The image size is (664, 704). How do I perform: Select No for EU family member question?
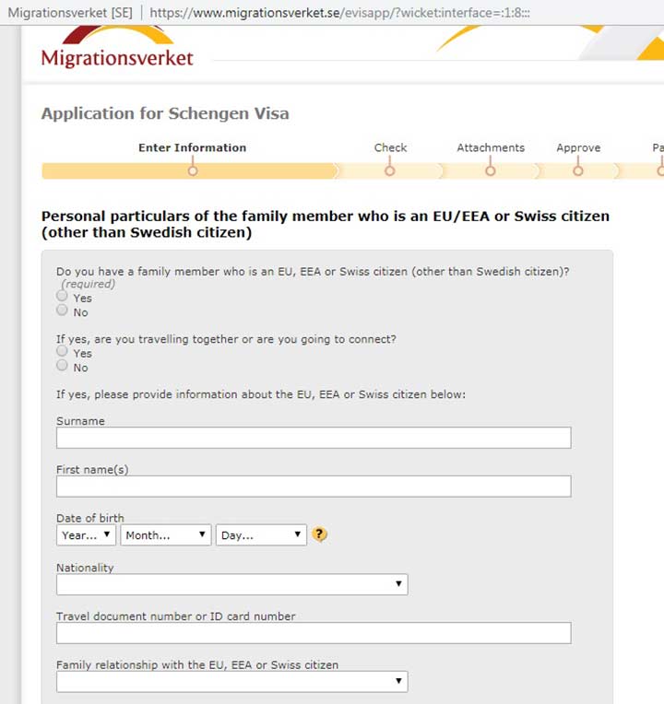[62, 311]
